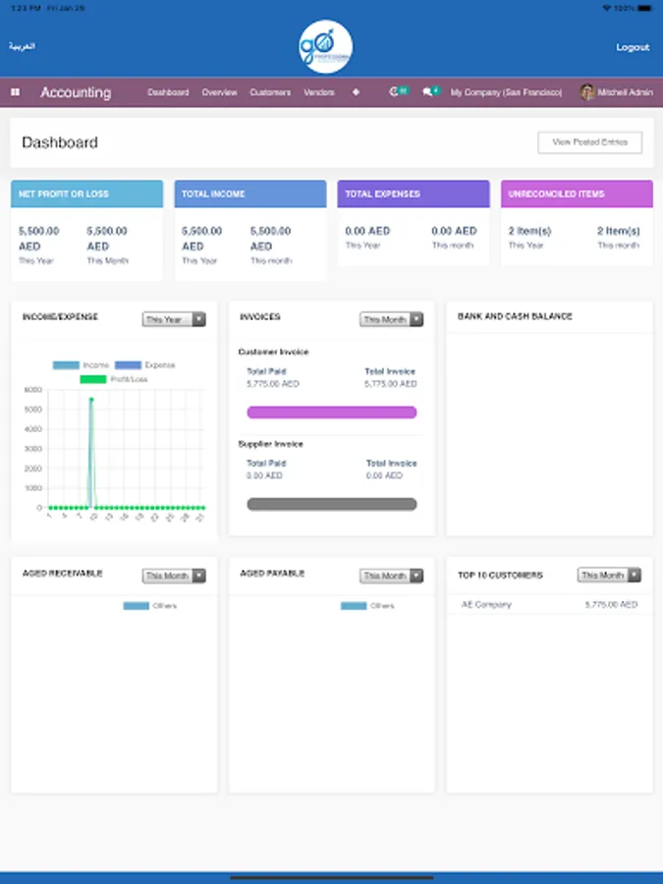This screenshot has height=884, width=663.
Task: Toggle the Others legend in Aged Payable
Action: pos(367,606)
